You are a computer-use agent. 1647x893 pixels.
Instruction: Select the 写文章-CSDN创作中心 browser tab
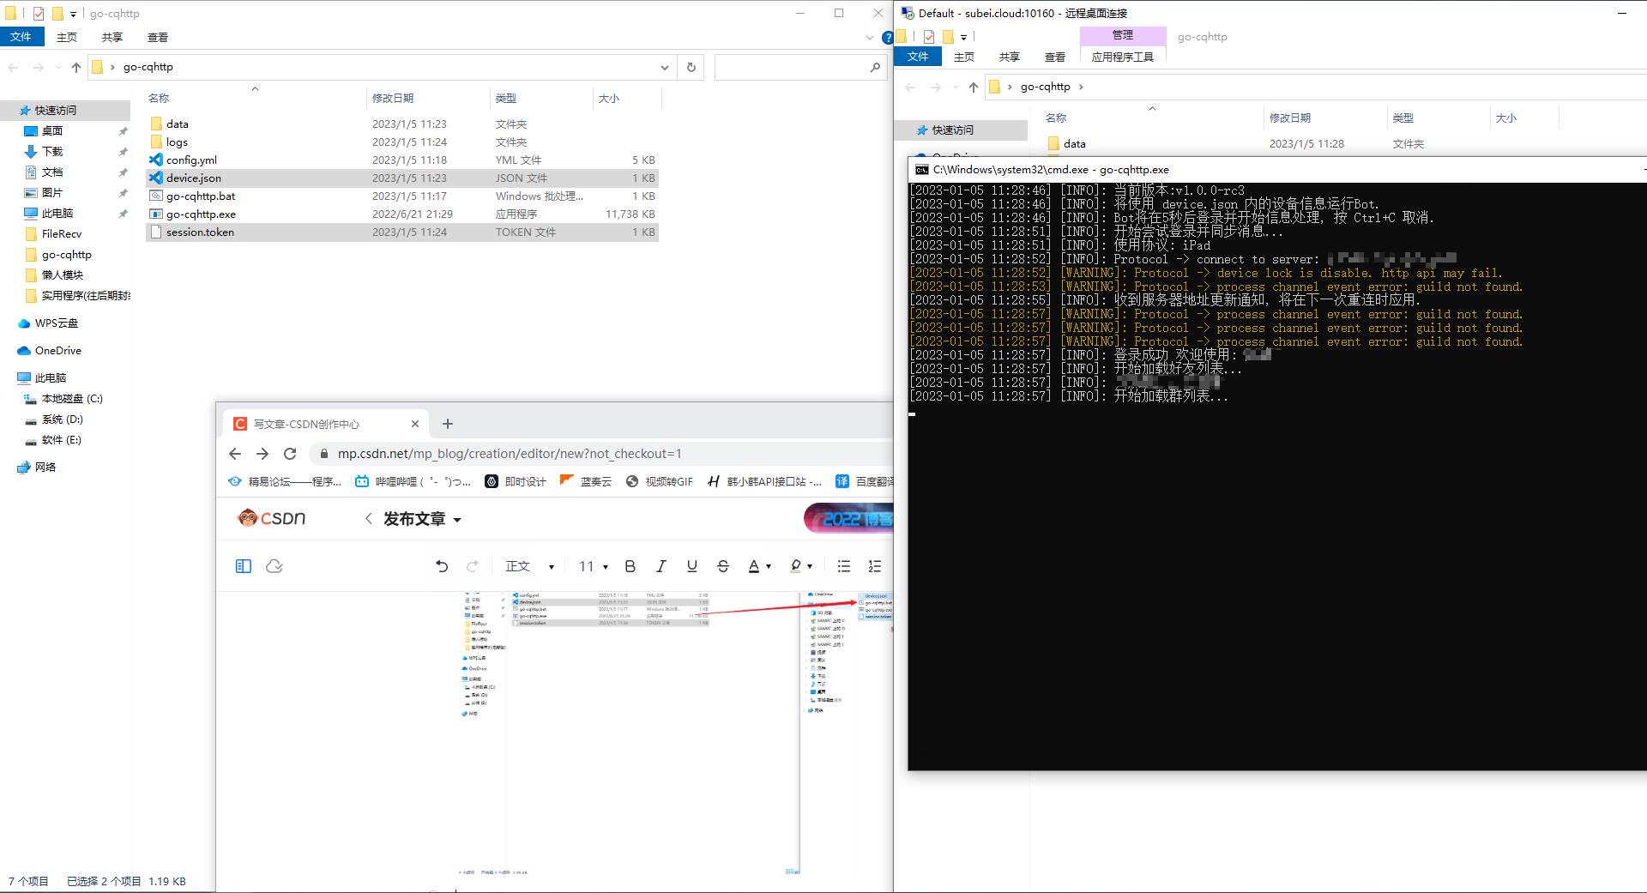click(x=317, y=423)
